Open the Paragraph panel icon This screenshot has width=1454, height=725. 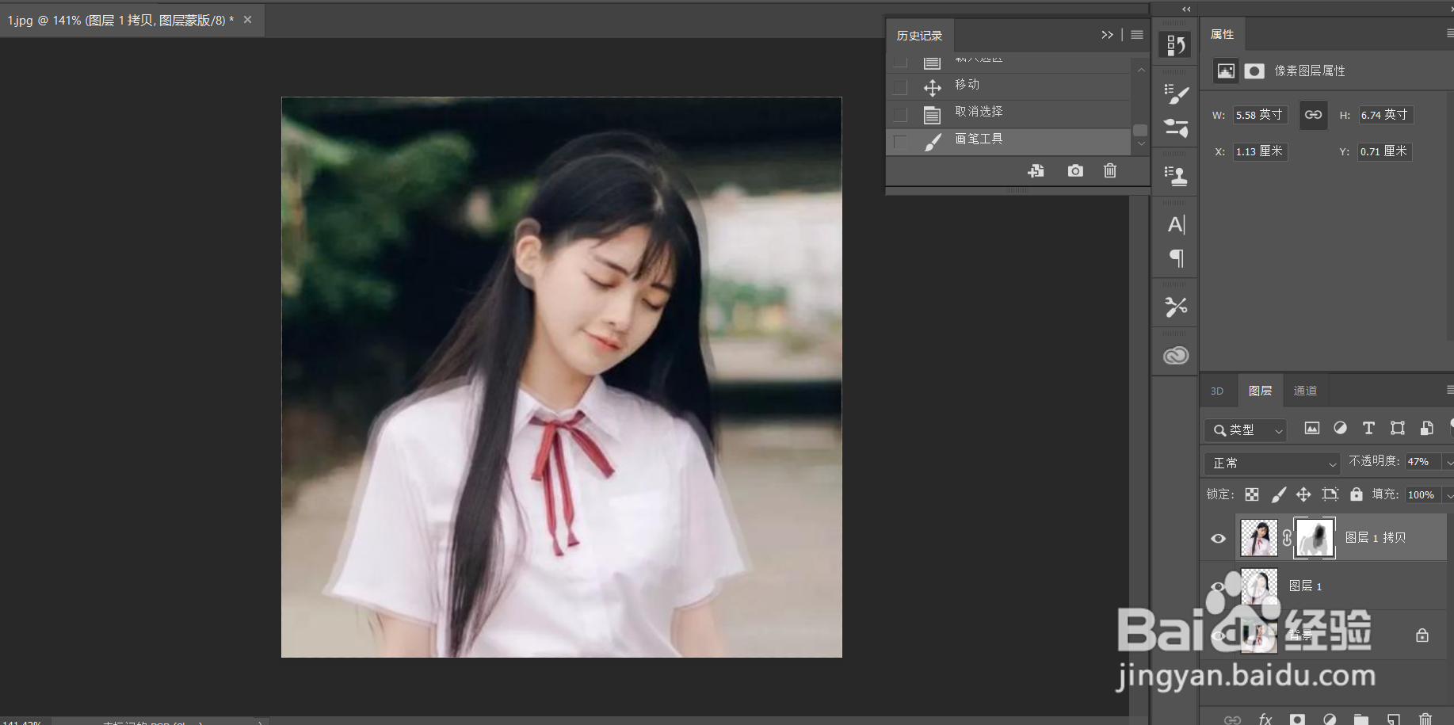(1175, 258)
